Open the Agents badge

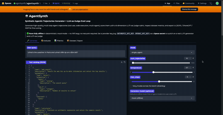(x=56, y=3)
